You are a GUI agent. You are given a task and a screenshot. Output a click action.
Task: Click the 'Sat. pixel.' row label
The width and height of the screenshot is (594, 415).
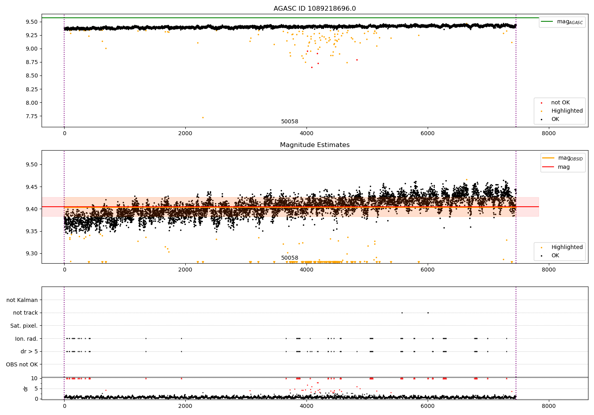pyautogui.click(x=24, y=326)
